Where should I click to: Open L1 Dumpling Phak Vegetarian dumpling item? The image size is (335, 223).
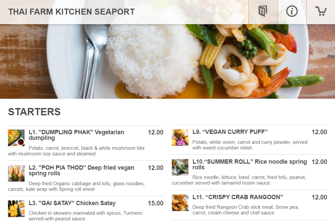(x=86, y=143)
